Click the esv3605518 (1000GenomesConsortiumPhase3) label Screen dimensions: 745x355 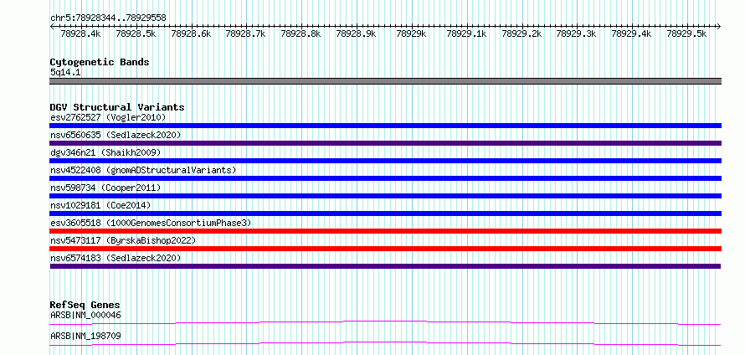(151, 223)
